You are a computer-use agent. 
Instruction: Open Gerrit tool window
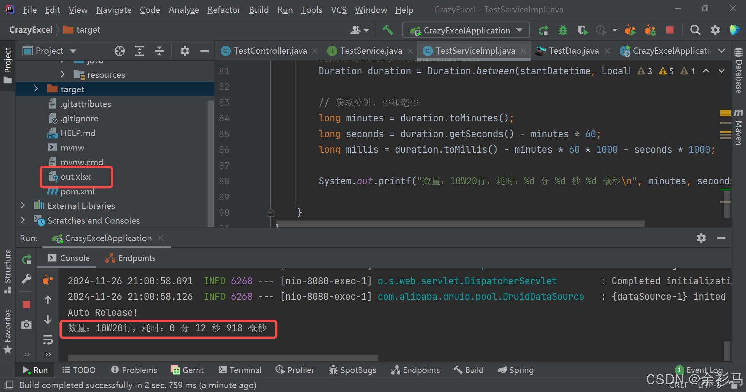pyautogui.click(x=187, y=370)
